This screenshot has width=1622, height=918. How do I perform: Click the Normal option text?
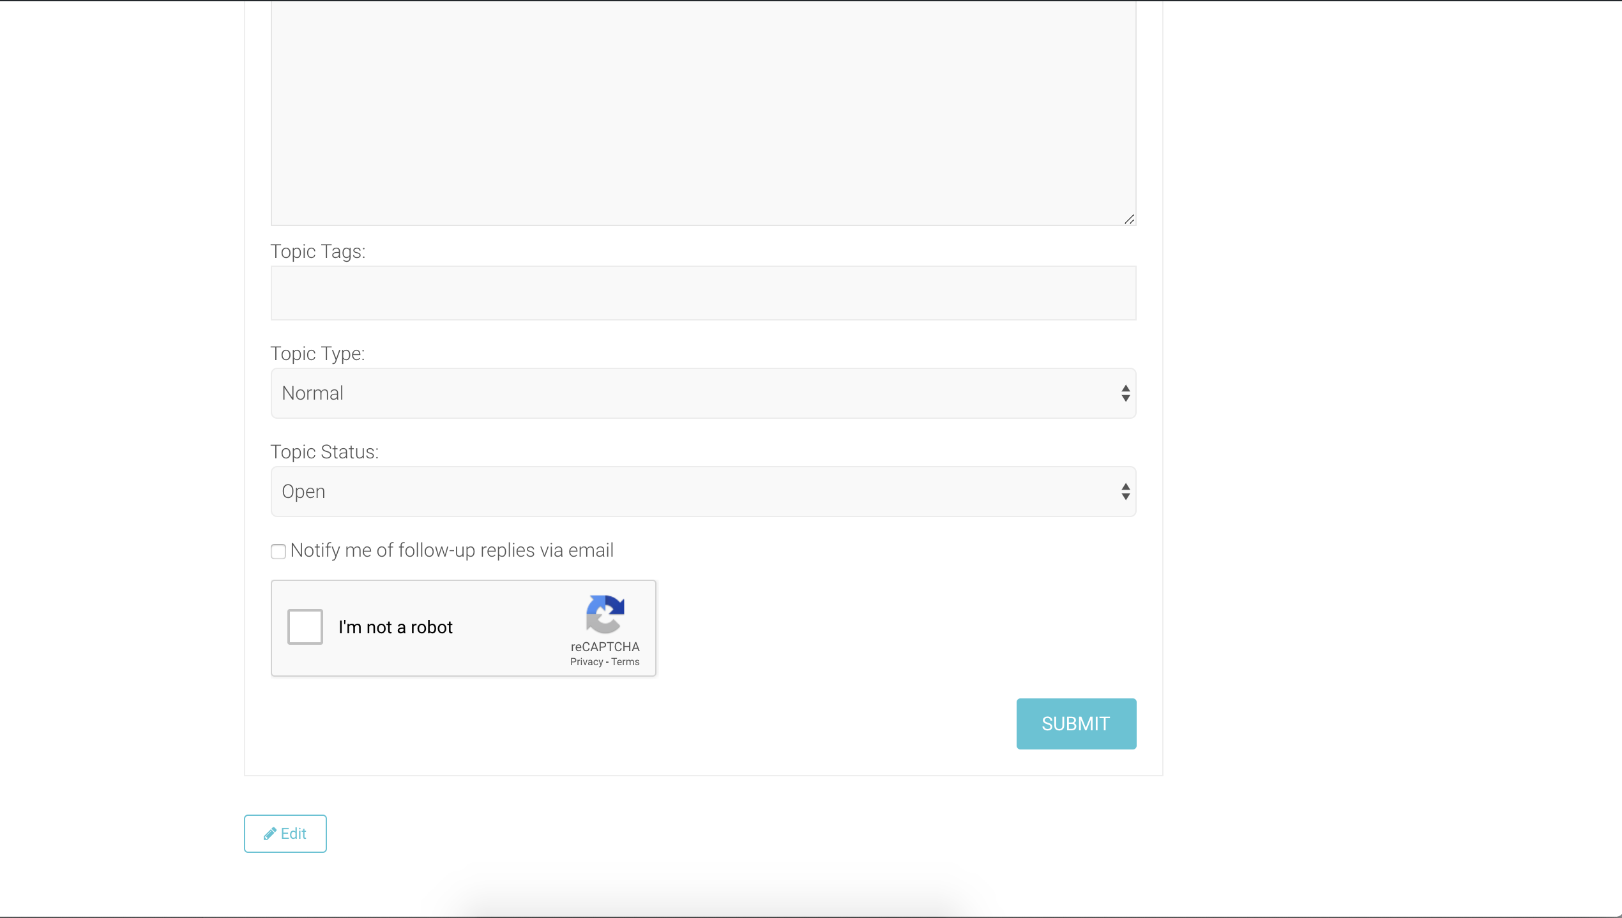tap(313, 393)
